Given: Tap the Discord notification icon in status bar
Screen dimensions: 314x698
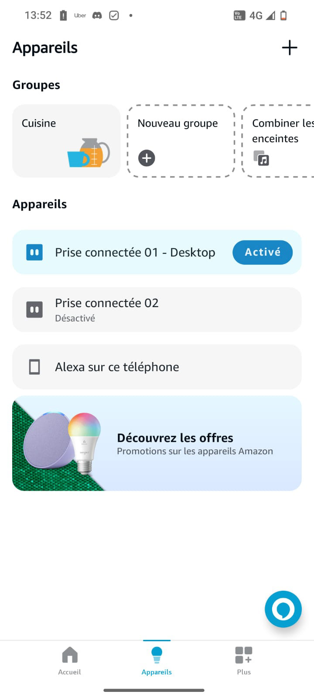Looking at the screenshot, I should (97, 15).
